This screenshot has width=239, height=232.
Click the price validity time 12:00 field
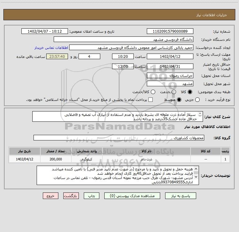(123, 67)
